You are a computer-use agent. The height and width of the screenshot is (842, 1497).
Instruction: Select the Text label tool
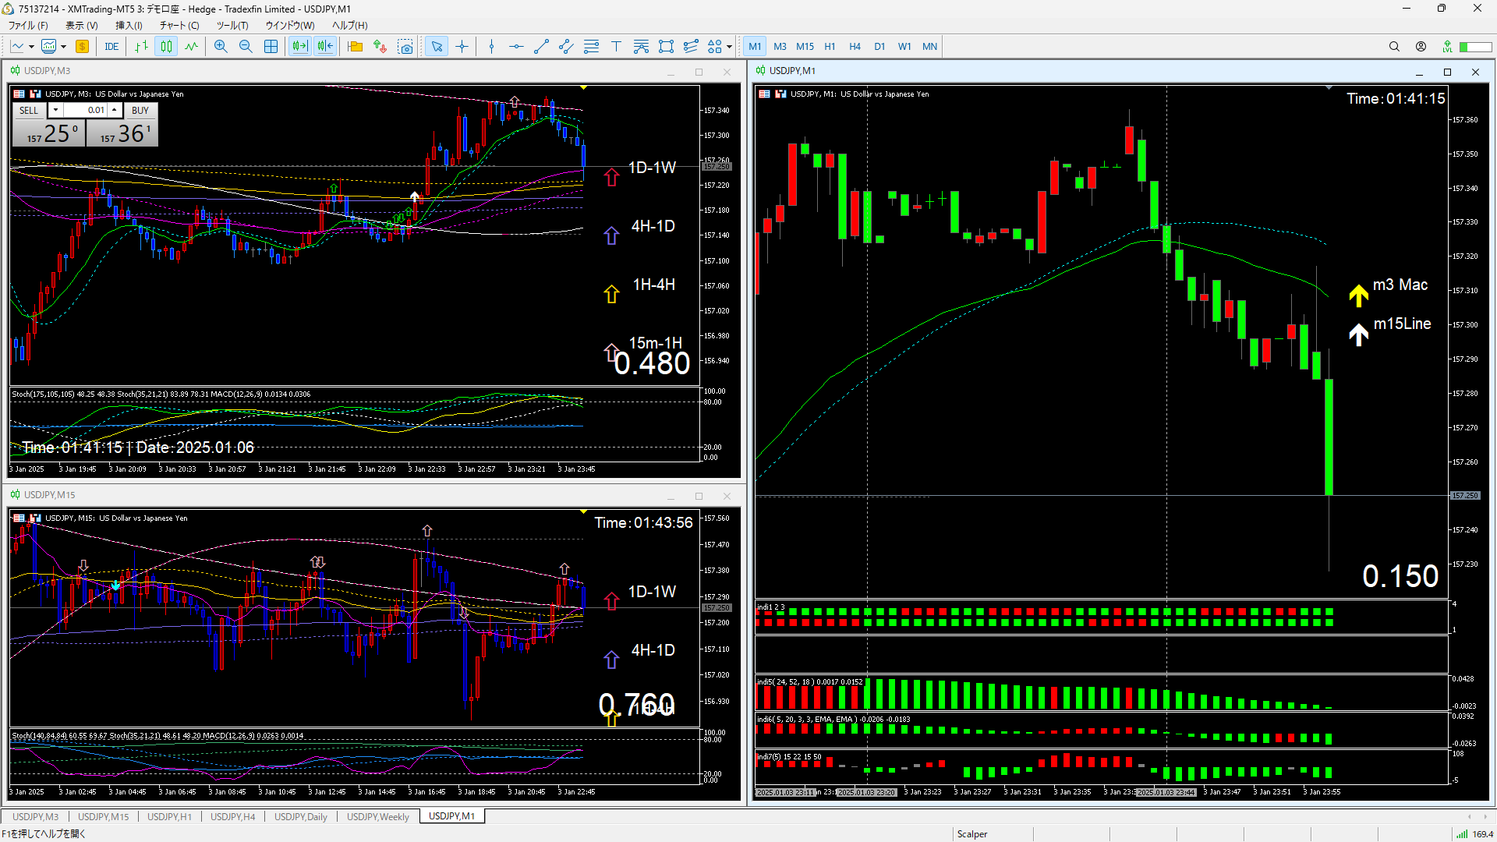coord(616,47)
